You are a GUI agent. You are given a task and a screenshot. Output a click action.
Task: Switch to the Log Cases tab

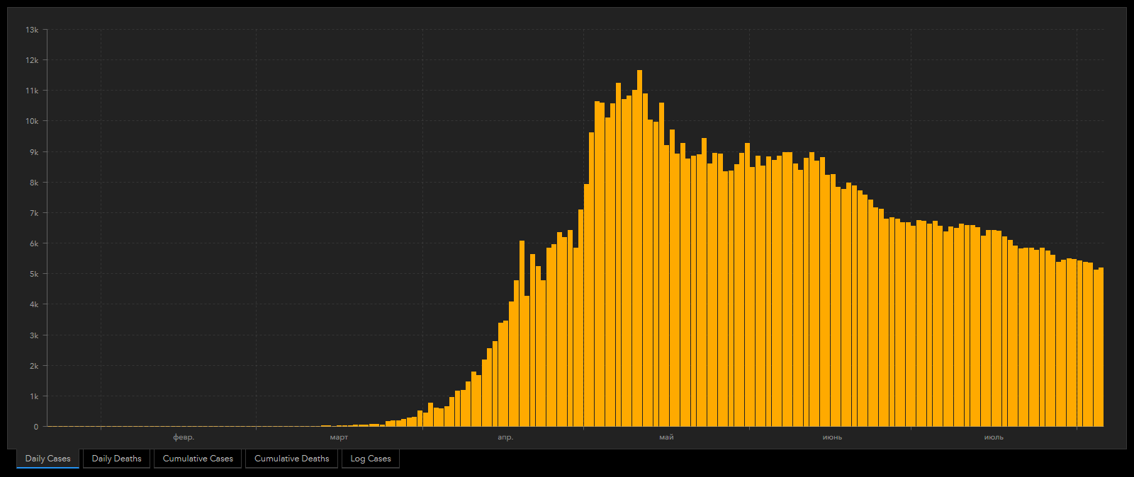pyautogui.click(x=371, y=459)
